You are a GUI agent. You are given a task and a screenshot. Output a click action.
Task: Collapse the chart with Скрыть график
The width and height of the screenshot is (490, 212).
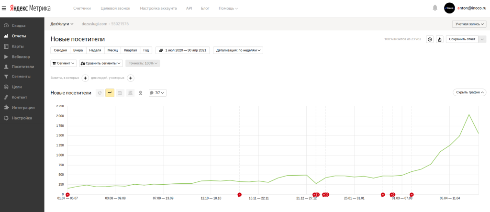point(469,92)
